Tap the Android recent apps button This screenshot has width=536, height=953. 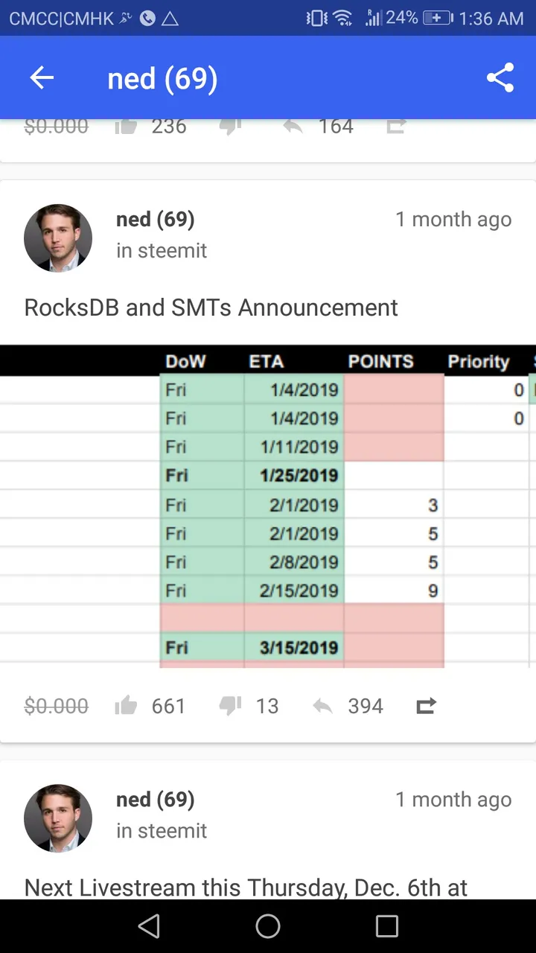[x=387, y=926]
